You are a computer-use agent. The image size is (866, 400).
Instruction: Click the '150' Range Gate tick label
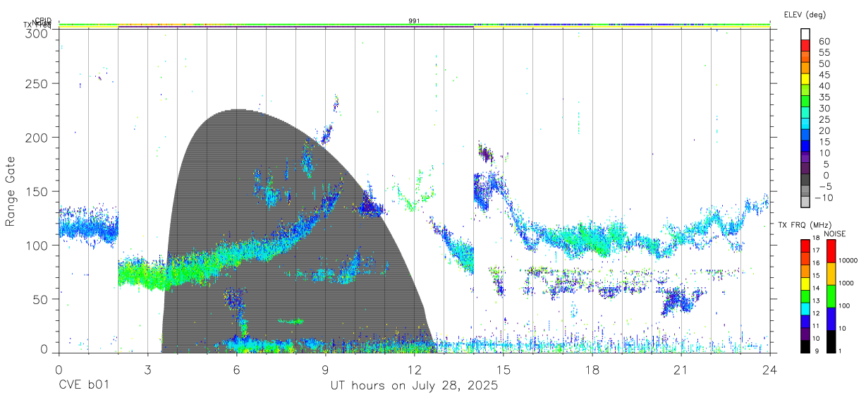tap(37, 191)
